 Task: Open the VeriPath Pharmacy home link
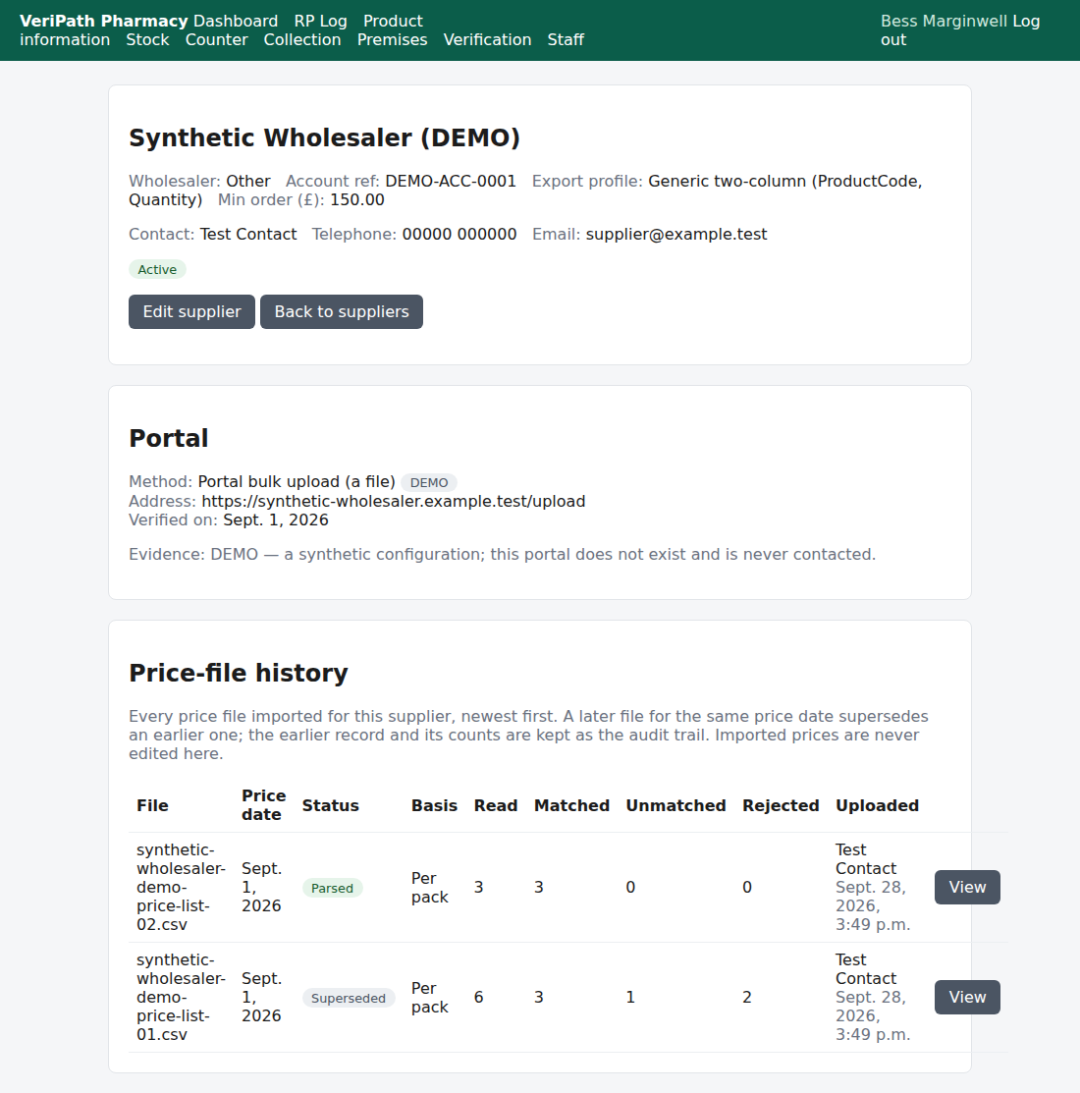tap(104, 21)
